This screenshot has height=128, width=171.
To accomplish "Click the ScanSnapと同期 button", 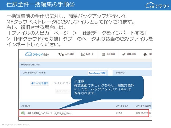I will 97,73.
